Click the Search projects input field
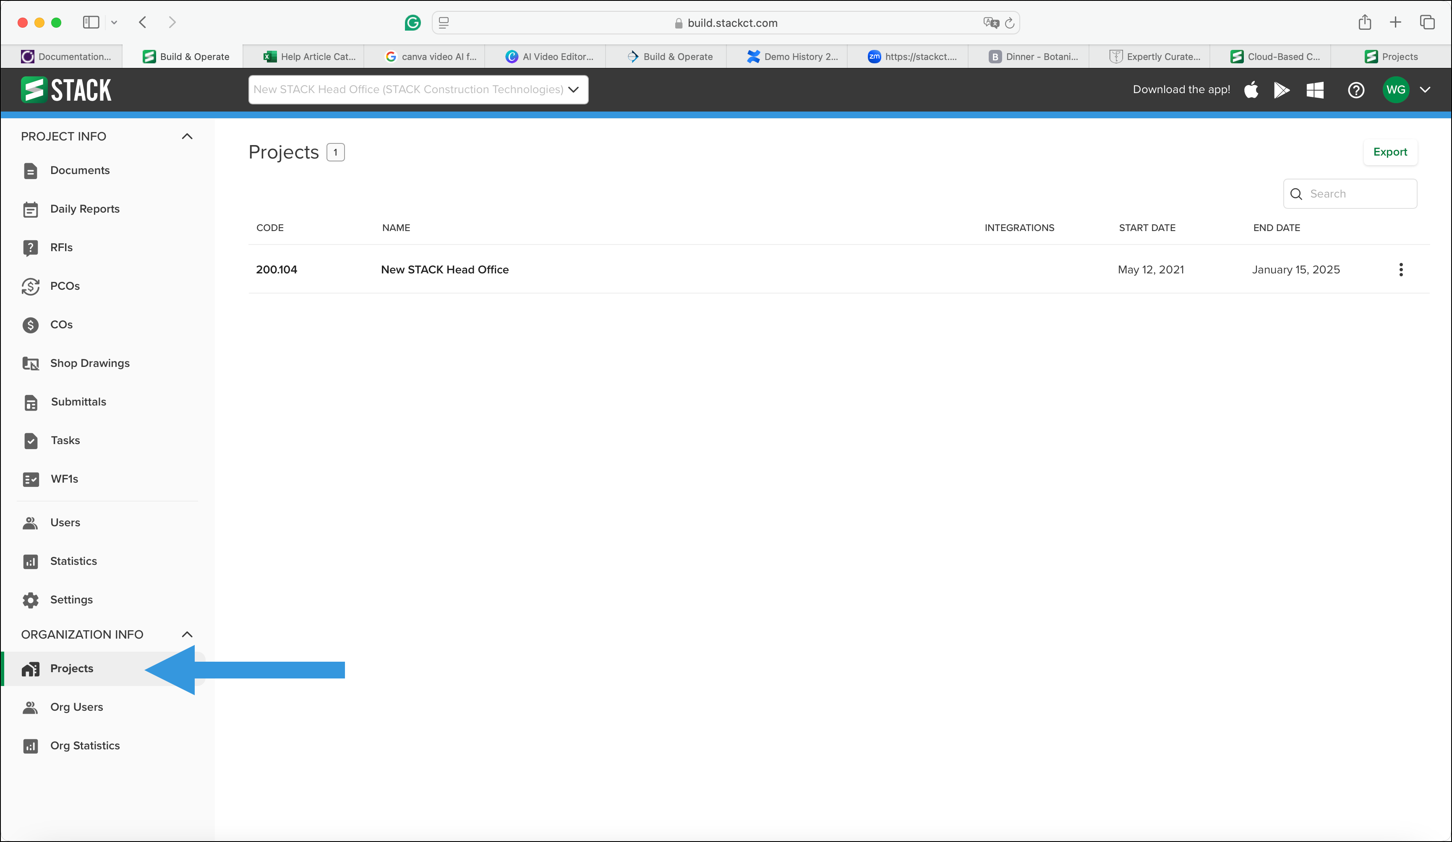This screenshot has width=1452, height=842. tap(1350, 193)
